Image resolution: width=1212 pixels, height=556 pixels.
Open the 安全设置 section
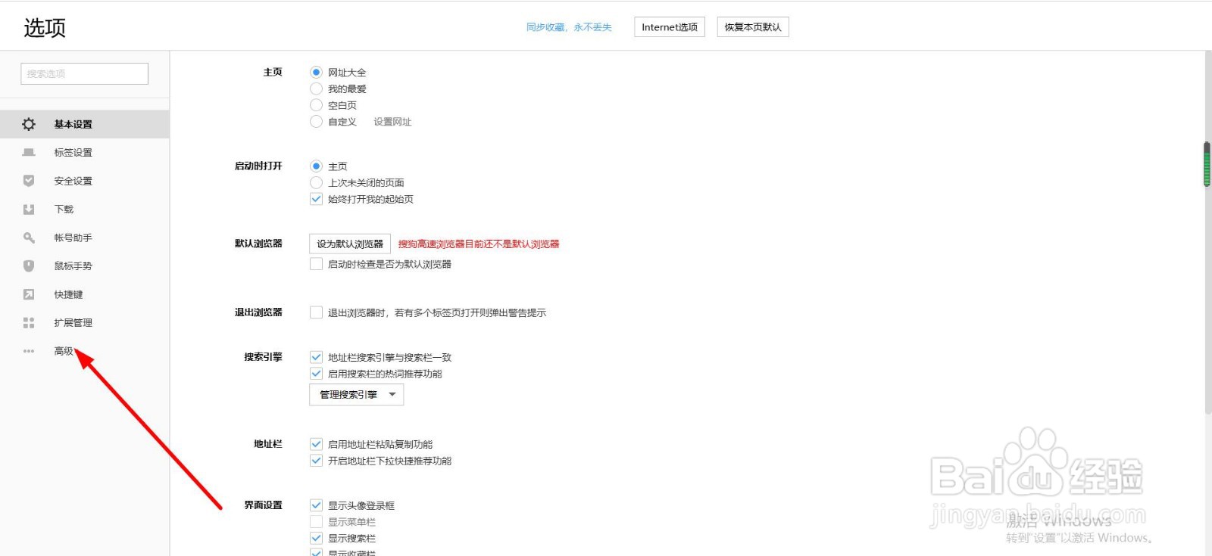(x=85, y=181)
